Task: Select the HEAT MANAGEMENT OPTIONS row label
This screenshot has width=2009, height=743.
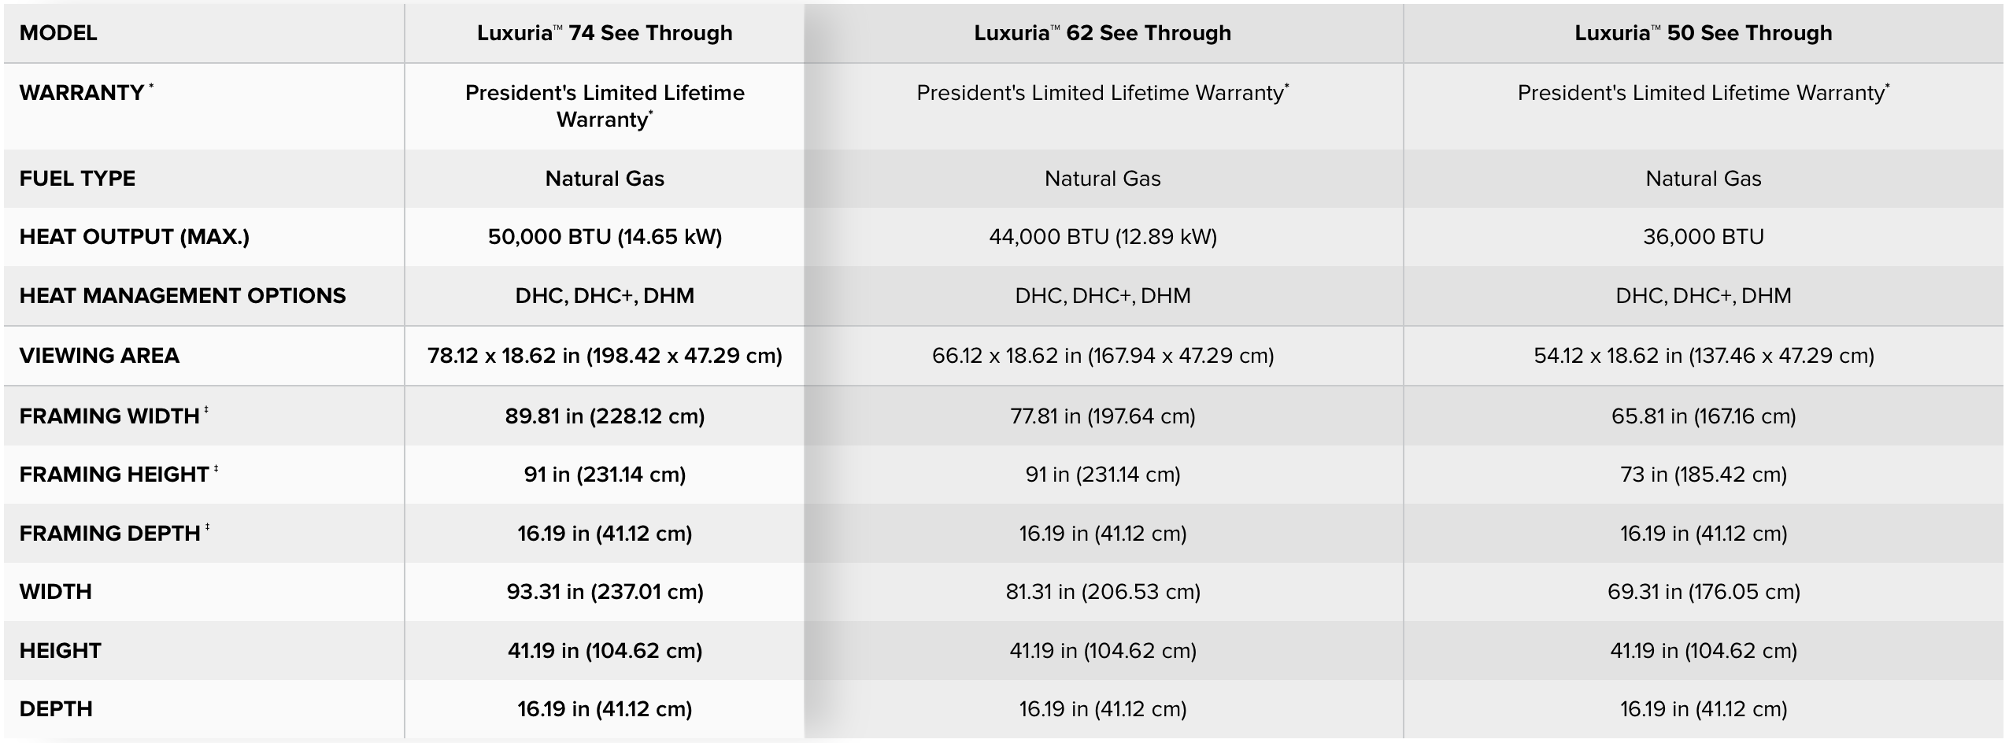Action: click(183, 296)
